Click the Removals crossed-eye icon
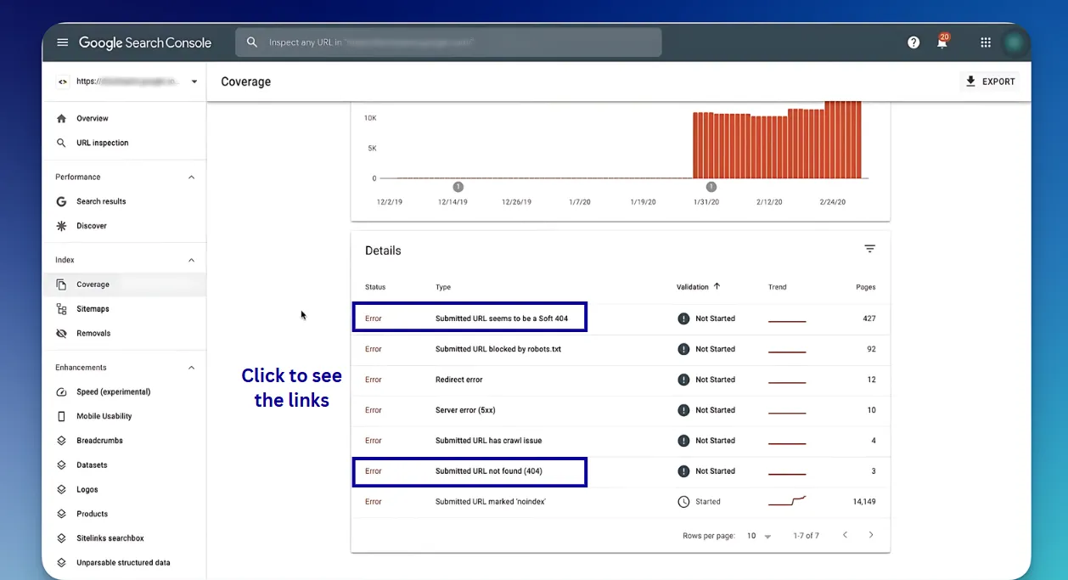 coord(61,334)
